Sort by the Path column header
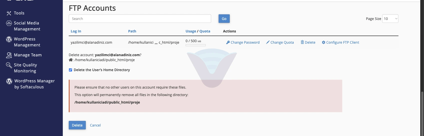This screenshot has width=424, height=136. click(x=132, y=31)
